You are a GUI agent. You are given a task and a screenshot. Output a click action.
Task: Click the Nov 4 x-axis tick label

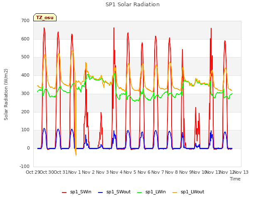(x=116, y=172)
